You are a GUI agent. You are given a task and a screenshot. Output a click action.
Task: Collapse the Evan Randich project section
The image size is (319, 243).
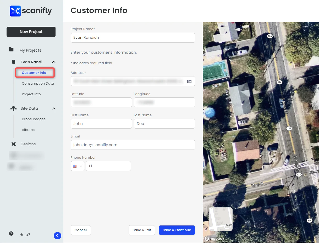[54, 62]
